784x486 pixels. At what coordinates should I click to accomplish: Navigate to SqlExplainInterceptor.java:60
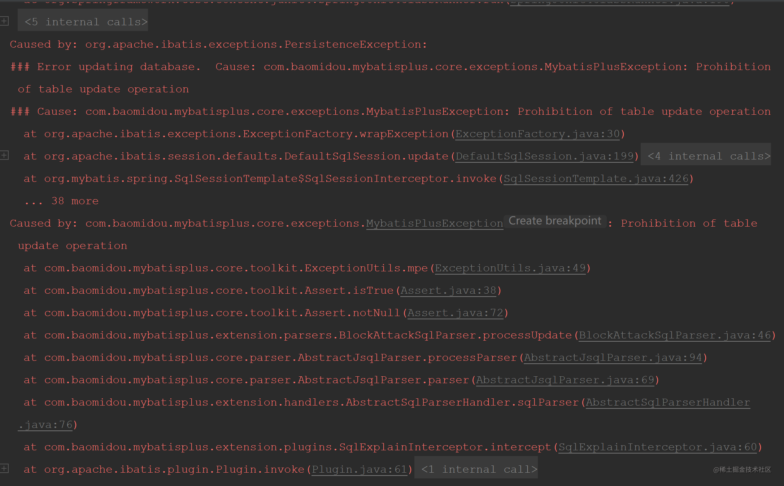[x=658, y=447]
